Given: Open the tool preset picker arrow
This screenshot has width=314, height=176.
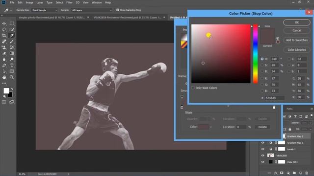Looking at the screenshot, I should pyautogui.click(x=11, y=10).
